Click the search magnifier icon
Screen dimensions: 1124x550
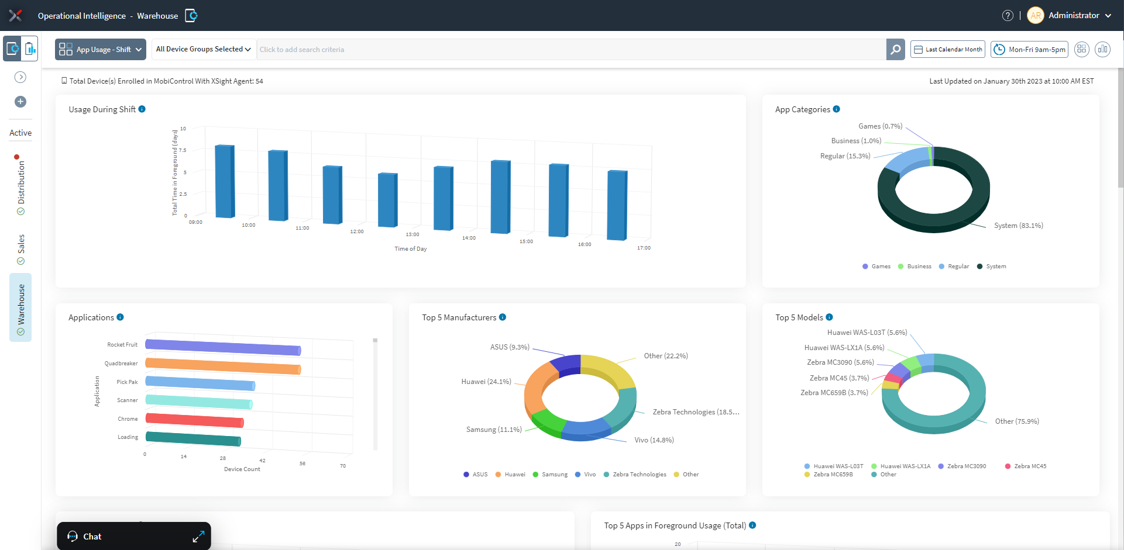point(895,49)
